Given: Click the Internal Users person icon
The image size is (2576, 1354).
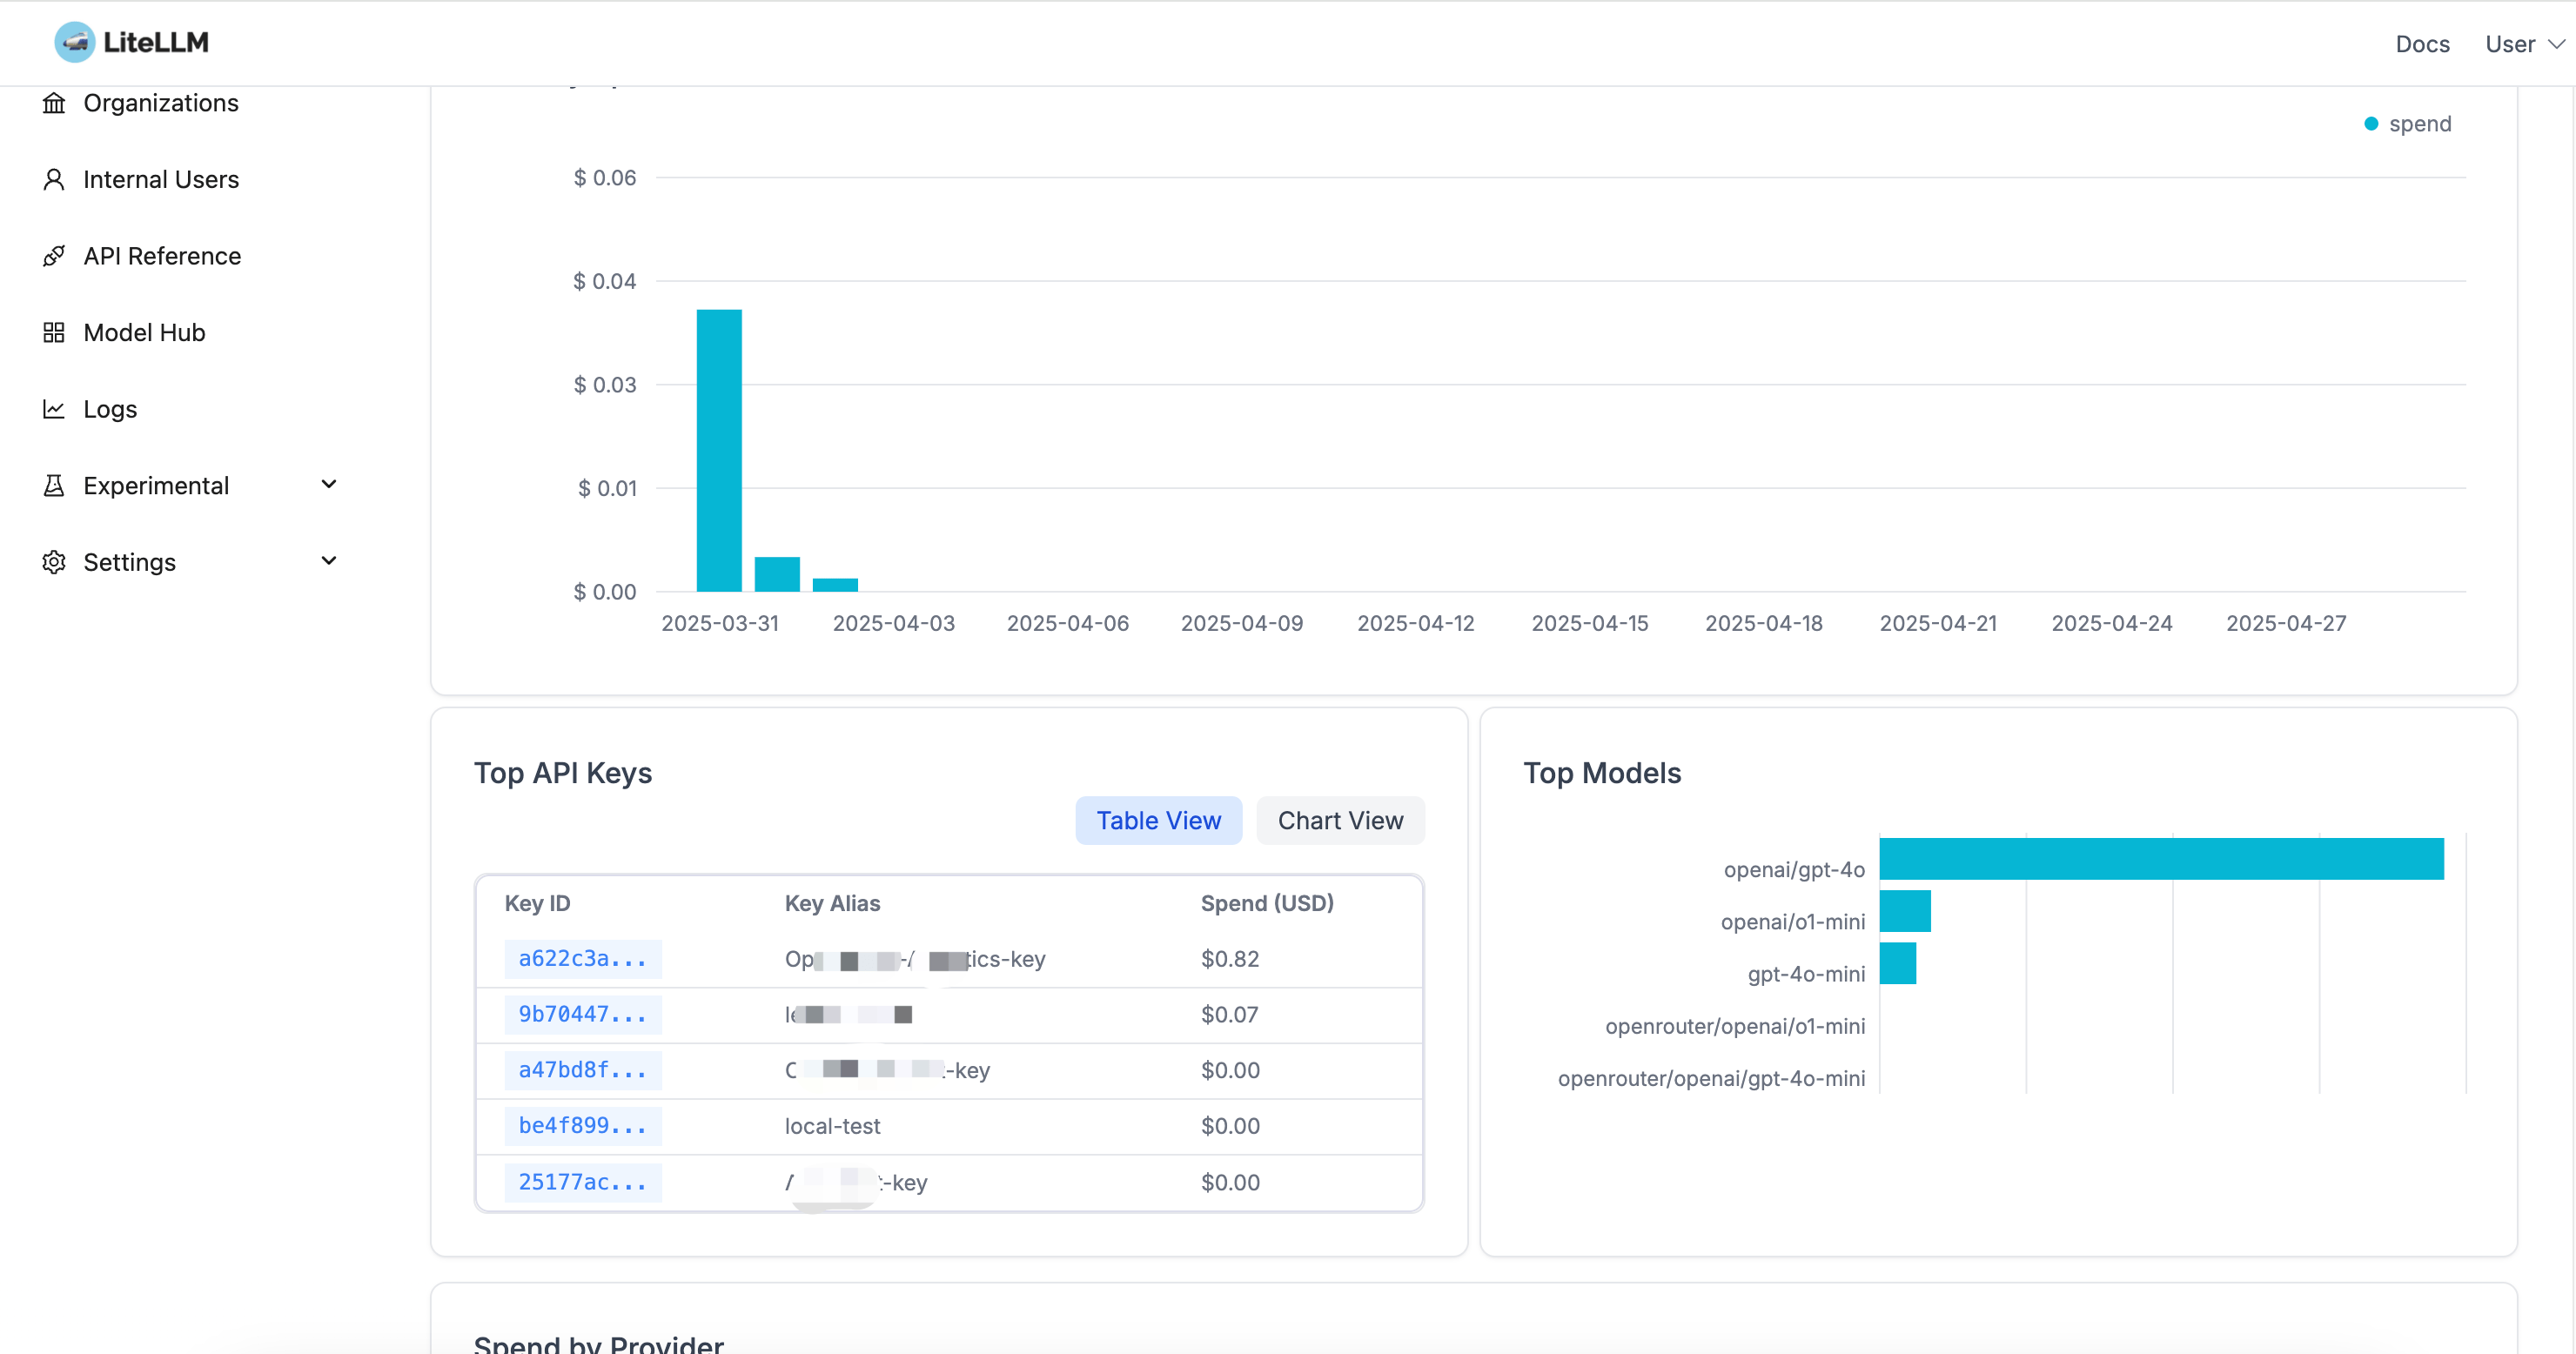Looking at the screenshot, I should [x=54, y=180].
